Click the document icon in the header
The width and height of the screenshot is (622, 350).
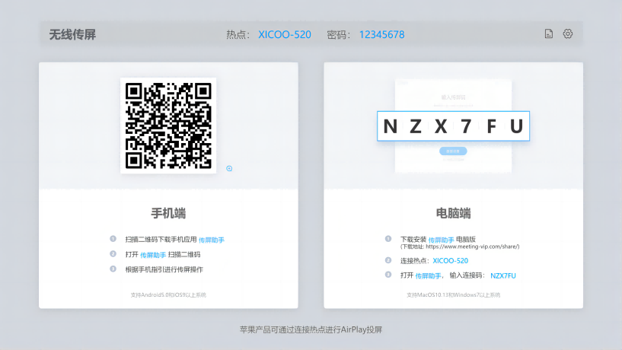pos(549,34)
